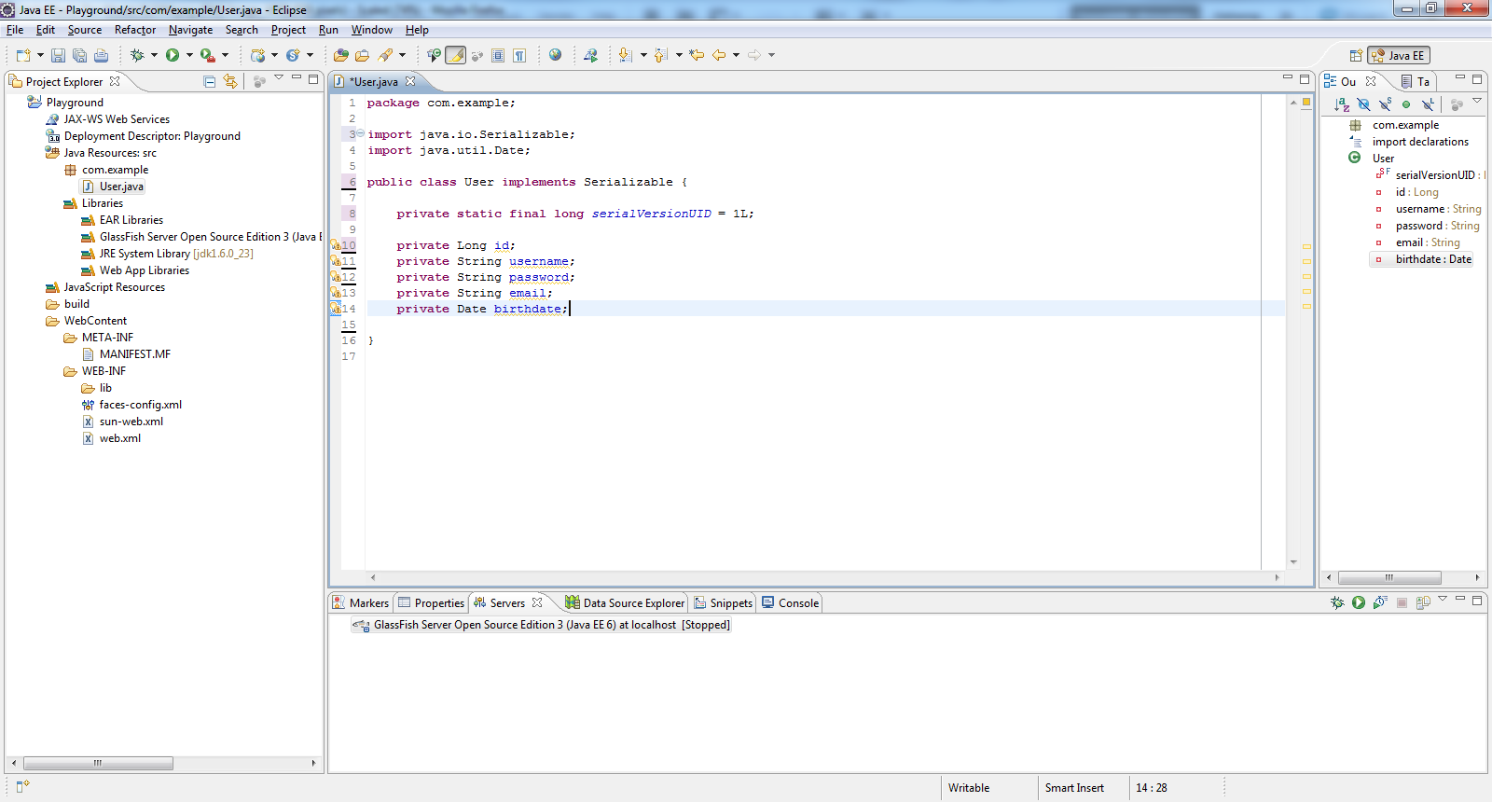The height and width of the screenshot is (802, 1492).
Task: Open the Source menu
Action: pos(85,30)
